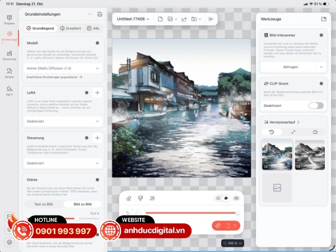This screenshot has height=252, width=336.
Task: Enable the CLIP-Score toggle switch
Action: (x=315, y=105)
